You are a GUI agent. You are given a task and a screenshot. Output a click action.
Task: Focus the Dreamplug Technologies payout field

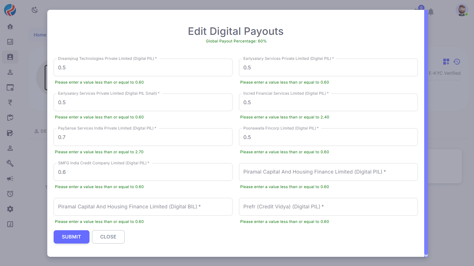point(143,68)
